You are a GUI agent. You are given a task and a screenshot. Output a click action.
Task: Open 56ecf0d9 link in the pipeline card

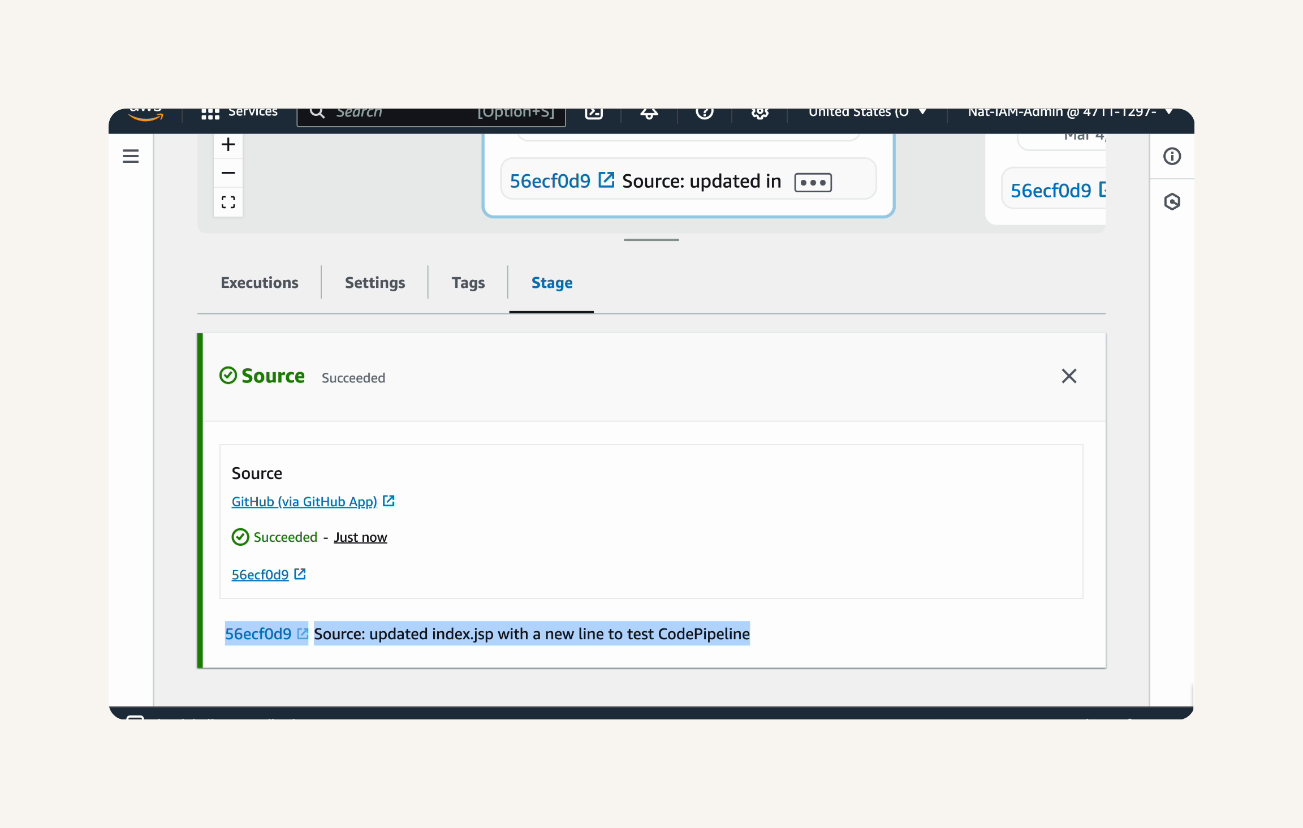pyautogui.click(x=550, y=181)
